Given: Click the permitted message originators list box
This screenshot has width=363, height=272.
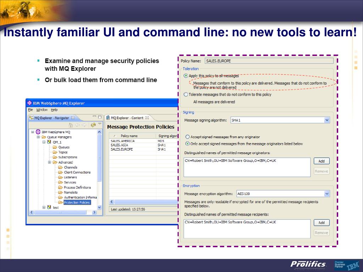Looking at the screenshot, I should click(247, 167).
